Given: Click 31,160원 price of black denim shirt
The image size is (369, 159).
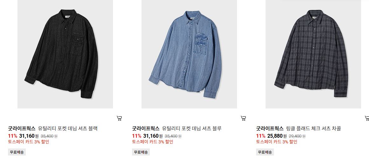Looking at the screenshot, I should tap(29, 136).
